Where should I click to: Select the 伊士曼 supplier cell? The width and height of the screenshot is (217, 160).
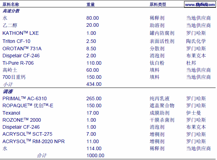[x=194, y=113]
